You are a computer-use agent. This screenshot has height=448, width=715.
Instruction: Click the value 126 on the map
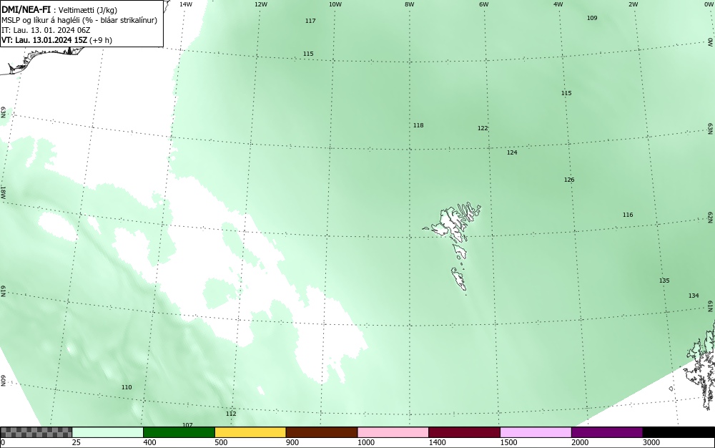click(x=569, y=180)
